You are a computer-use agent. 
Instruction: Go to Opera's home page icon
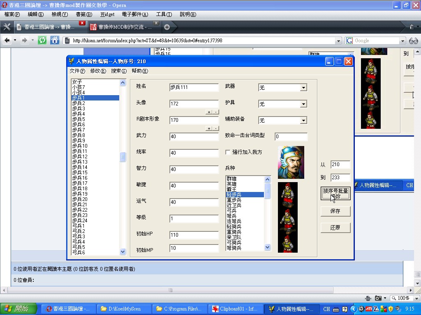(54, 40)
